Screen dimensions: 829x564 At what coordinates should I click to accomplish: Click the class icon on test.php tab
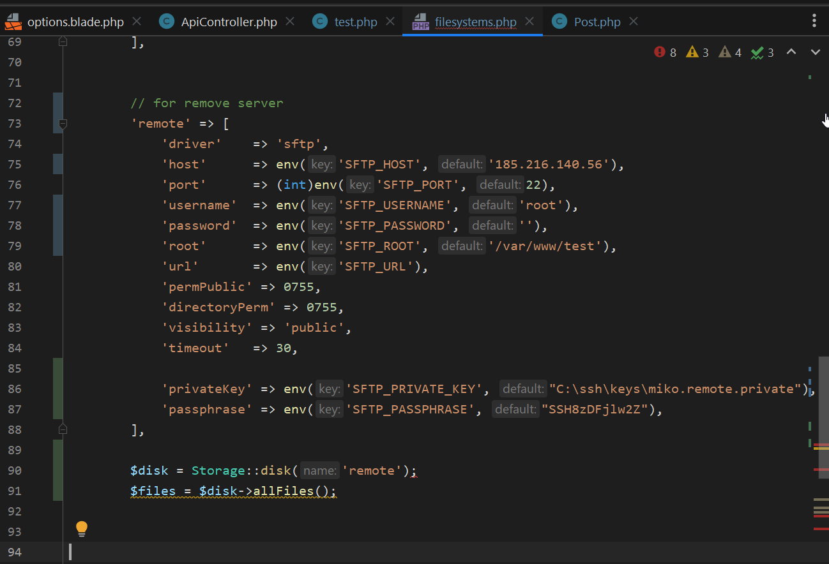[320, 22]
